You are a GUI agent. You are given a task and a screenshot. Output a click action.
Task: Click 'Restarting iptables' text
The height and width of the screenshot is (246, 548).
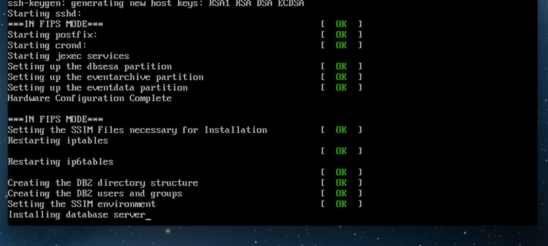click(57, 140)
